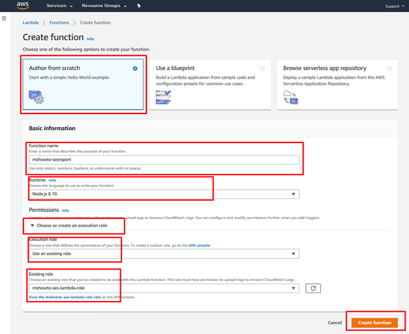Screen dimensions: 409x334
Task: Click the Author from scratch gear illustration
Action: 36,97
